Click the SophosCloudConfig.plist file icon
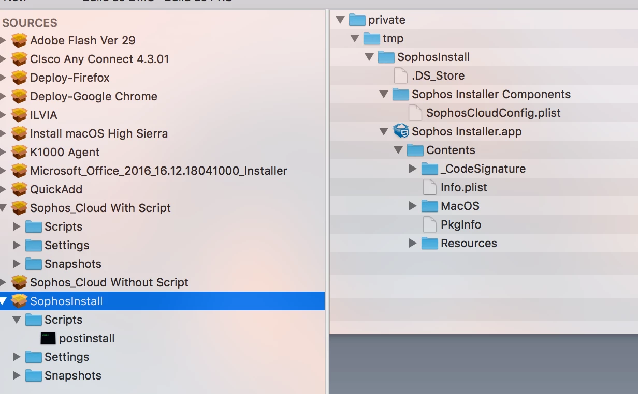Viewport: 638px width, 394px height. coord(415,113)
